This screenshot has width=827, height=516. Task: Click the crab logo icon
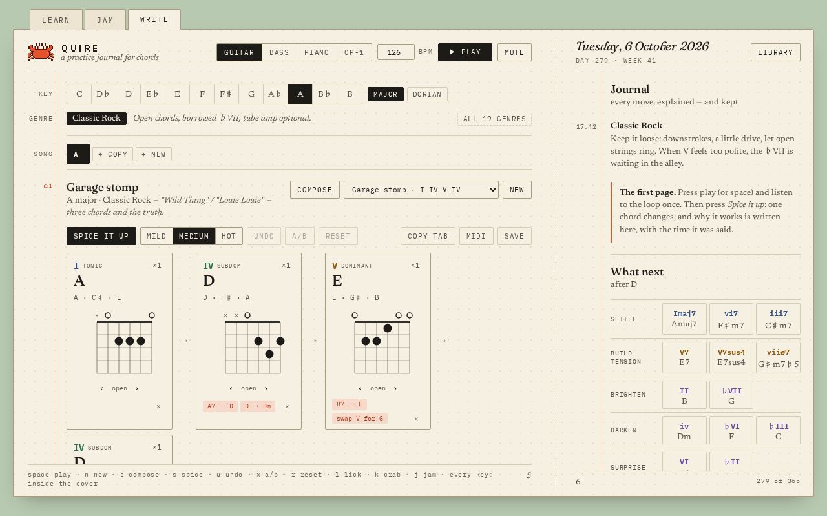tap(41, 52)
